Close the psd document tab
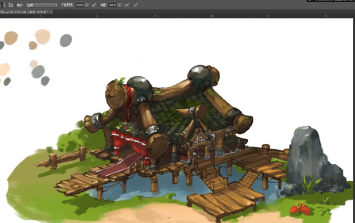The width and height of the screenshot is (355, 223). [x=51, y=11]
